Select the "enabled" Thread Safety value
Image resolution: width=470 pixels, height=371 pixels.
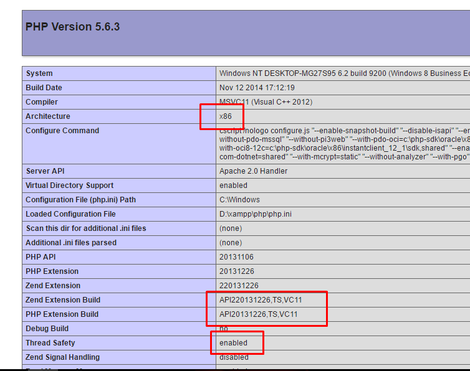tap(233, 343)
